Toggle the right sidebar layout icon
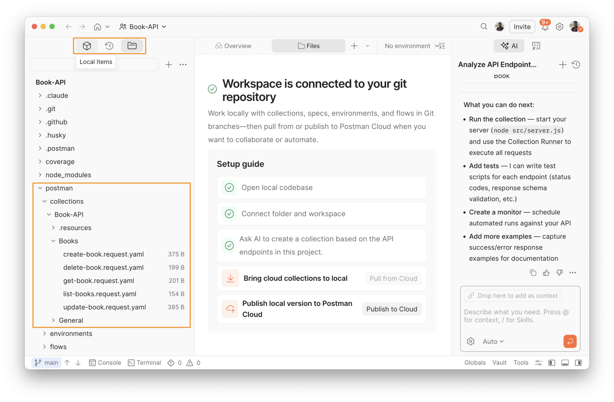The width and height of the screenshot is (614, 402). (578, 363)
